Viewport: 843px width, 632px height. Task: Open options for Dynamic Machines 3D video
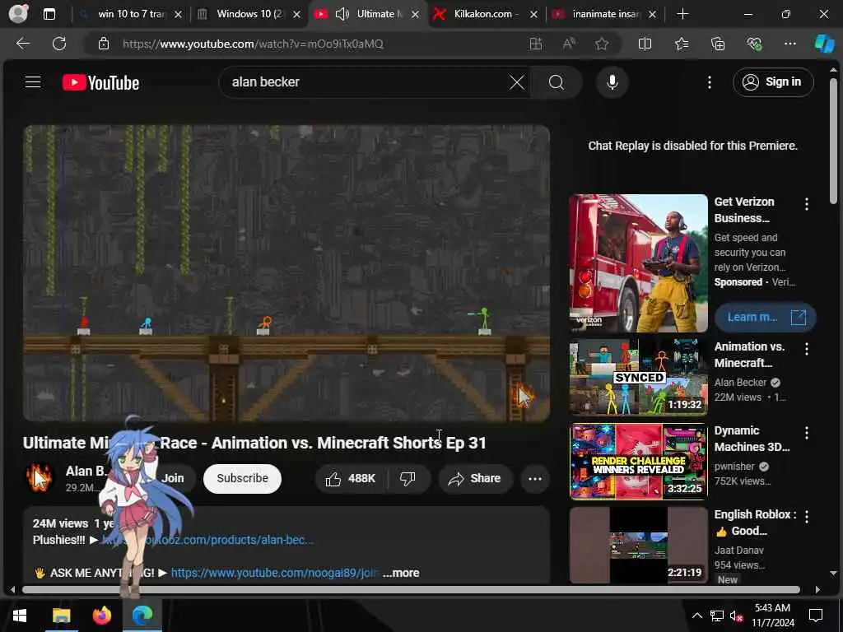[807, 433]
